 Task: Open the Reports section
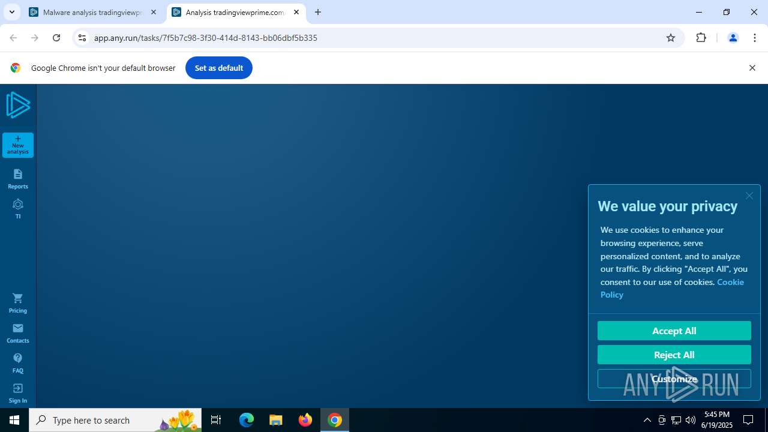click(x=18, y=179)
